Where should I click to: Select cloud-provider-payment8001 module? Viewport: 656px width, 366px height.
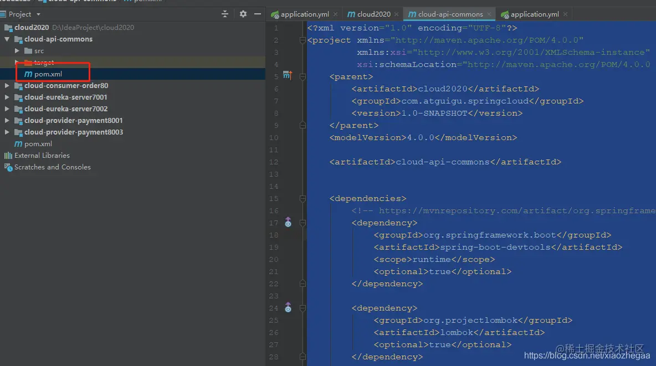(74, 121)
